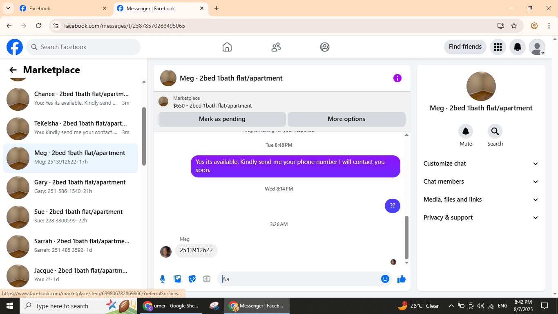558x314 pixels.
Task: Select the Meg conversation in list
Action: (70, 158)
